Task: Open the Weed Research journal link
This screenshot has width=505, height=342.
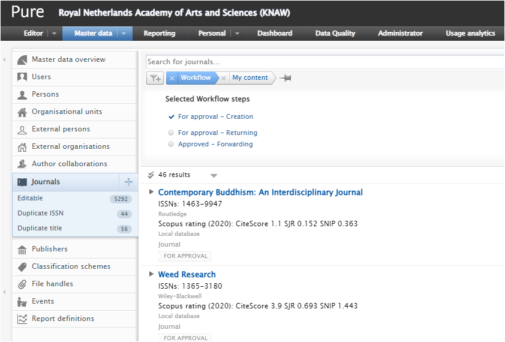Action: tap(187, 274)
